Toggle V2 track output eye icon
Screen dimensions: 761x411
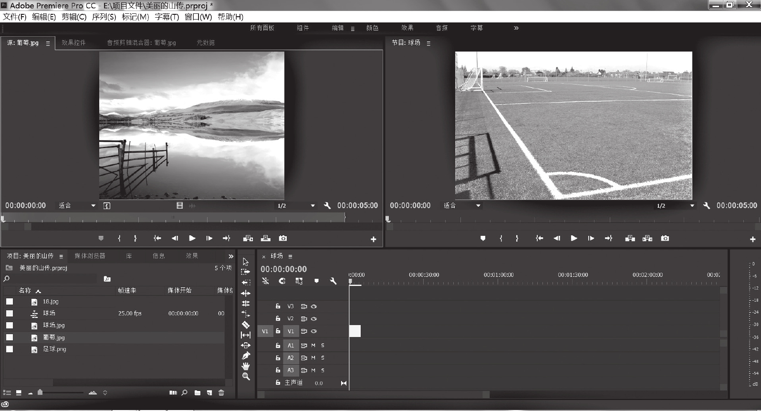pos(314,319)
